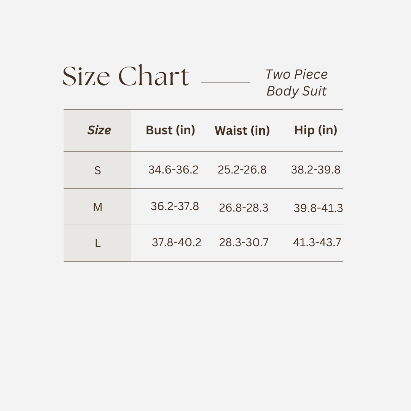This screenshot has height=411, width=411.
Task: Click the L size row label
Action: pos(97,243)
